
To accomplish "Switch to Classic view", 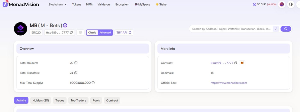I will pos(92,32).
